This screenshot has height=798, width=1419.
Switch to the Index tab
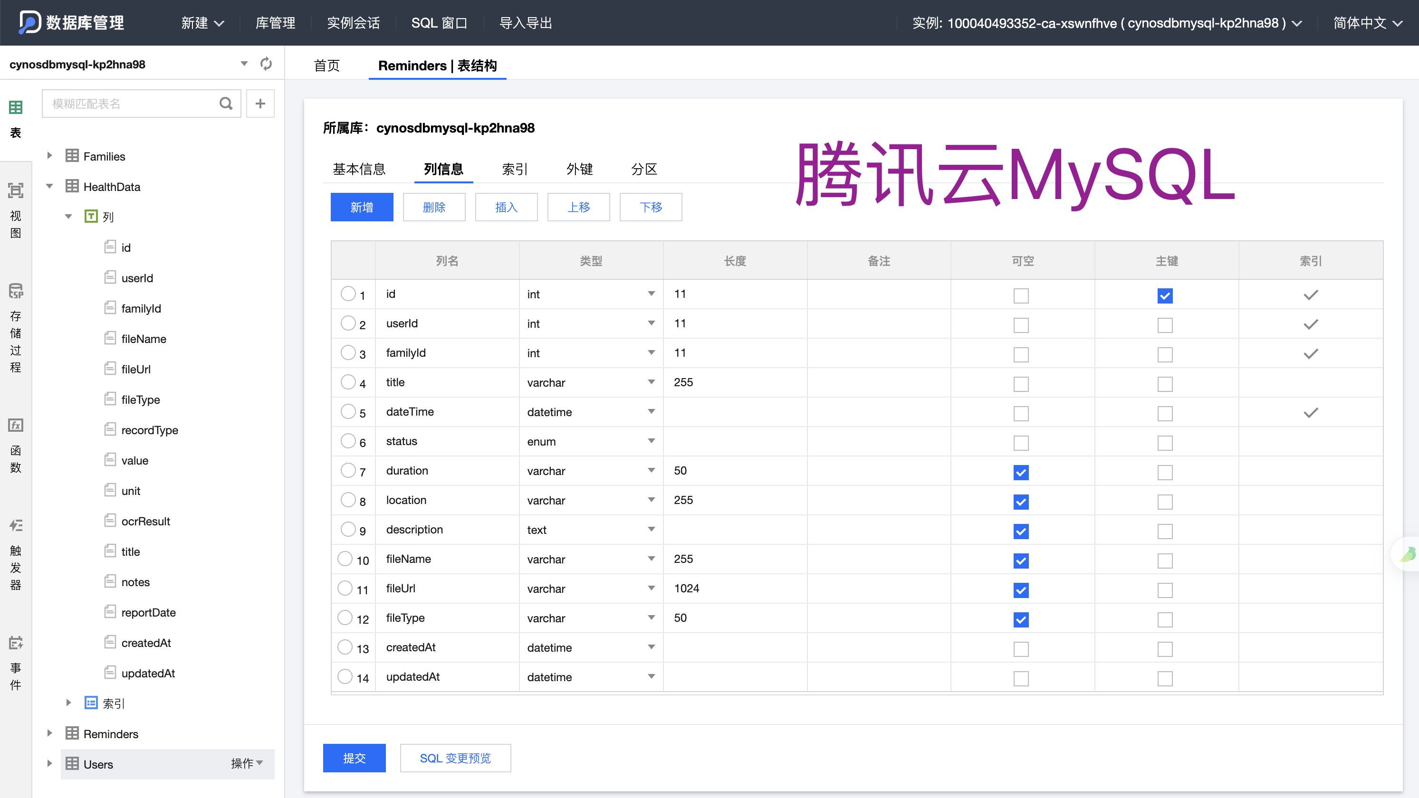[515, 169]
